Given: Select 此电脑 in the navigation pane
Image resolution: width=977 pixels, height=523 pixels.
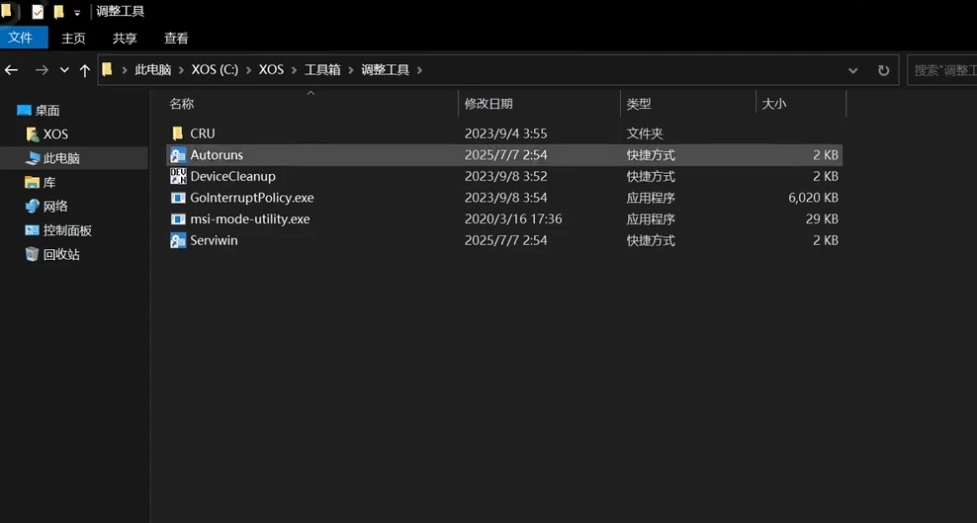Looking at the screenshot, I should coord(61,158).
